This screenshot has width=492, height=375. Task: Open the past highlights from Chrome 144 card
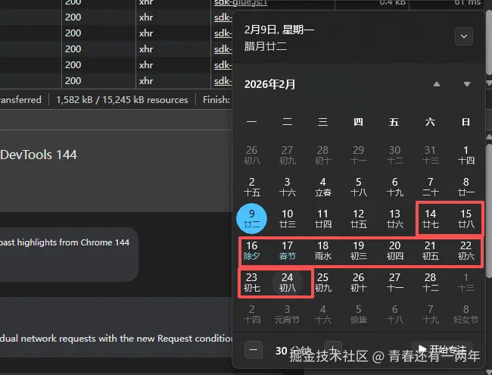pos(69,255)
